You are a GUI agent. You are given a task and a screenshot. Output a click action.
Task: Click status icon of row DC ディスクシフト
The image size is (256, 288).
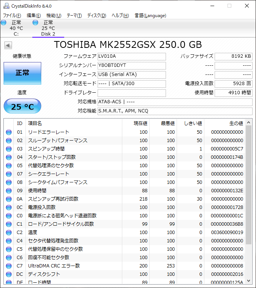pyautogui.click(x=9, y=274)
